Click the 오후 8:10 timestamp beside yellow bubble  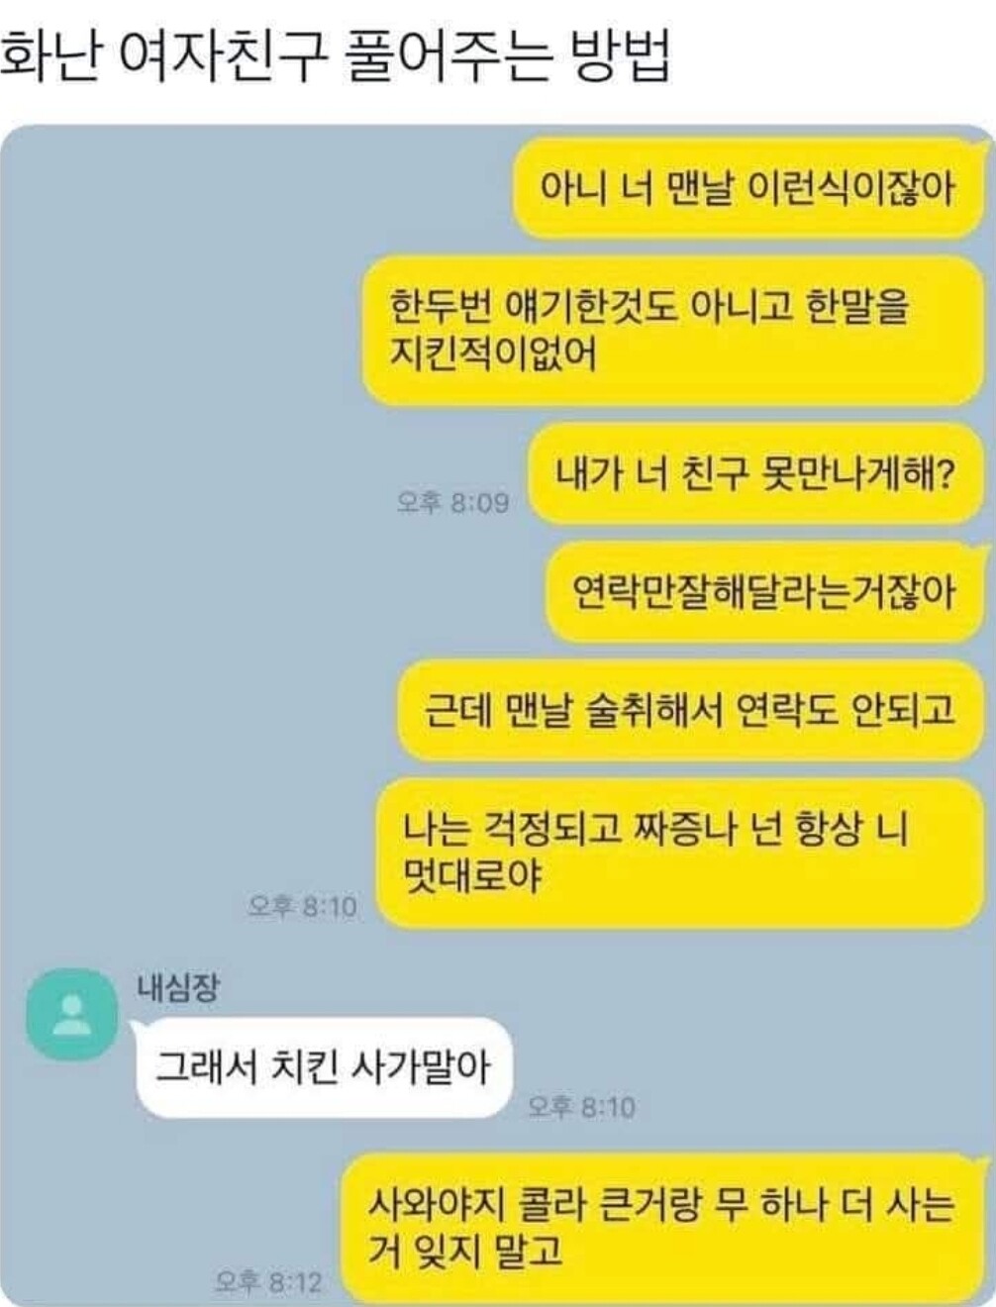[x=303, y=906]
